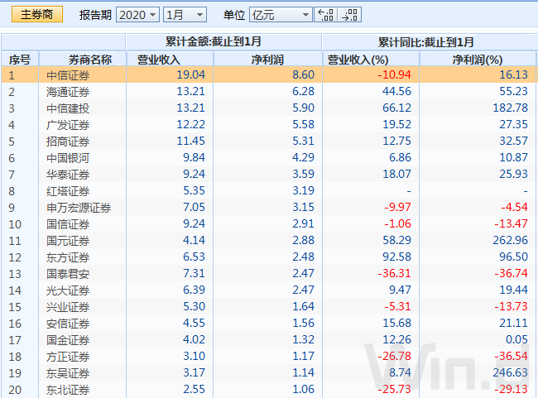Select the 东吴证券 row

(268, 372)
